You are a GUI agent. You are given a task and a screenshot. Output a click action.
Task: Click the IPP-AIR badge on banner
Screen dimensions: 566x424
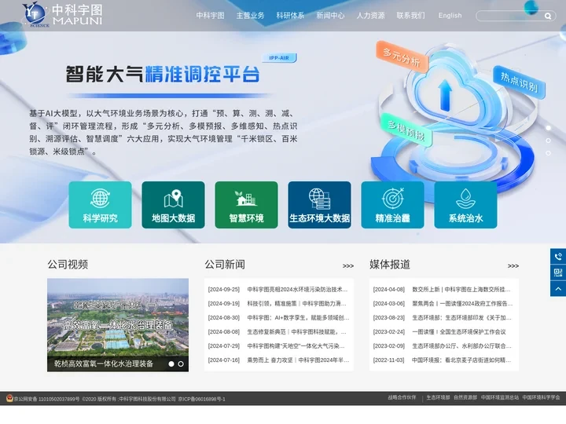pyautogui.click(x=279, y=57)
